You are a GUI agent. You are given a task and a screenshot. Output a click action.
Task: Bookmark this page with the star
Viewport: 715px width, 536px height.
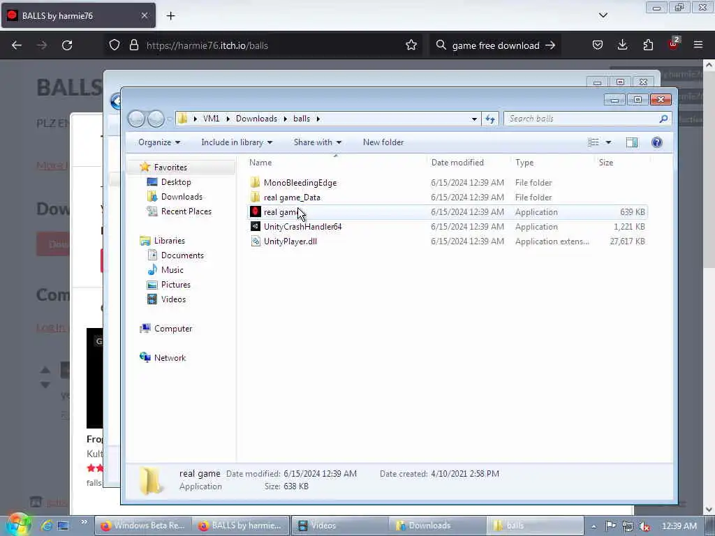pos(411,45)
